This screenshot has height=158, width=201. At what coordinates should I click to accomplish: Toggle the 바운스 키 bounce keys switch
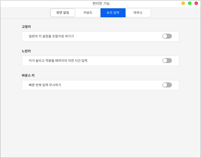(167, 85)
